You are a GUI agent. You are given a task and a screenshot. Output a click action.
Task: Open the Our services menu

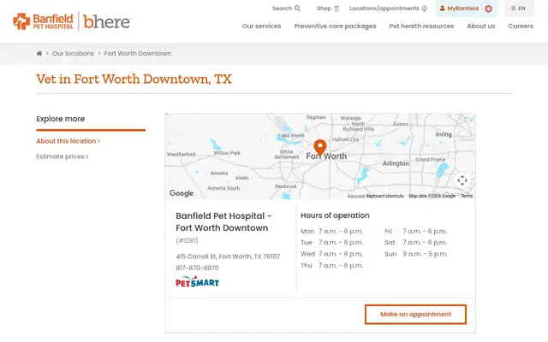pyautogui.click(x=261, y=27)
